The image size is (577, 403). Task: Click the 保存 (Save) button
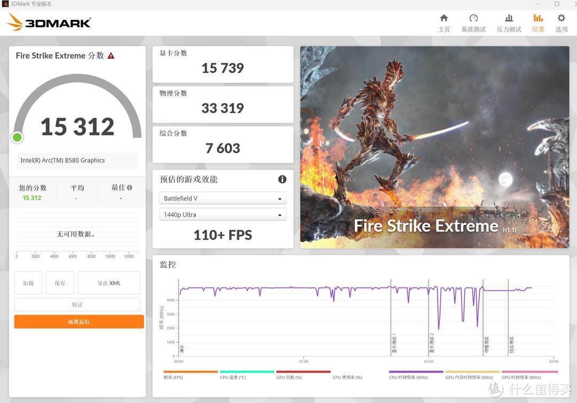pos(60,283)
